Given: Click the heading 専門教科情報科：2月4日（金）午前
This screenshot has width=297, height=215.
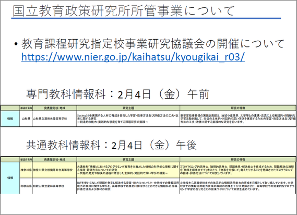Looking at the screenshot, I should 117,94.
